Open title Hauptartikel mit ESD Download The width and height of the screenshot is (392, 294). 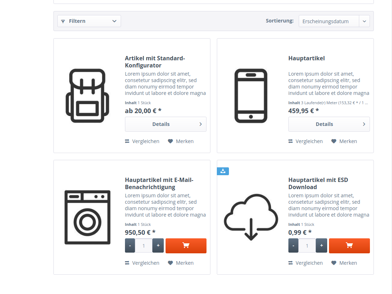(x=318, y=183)
